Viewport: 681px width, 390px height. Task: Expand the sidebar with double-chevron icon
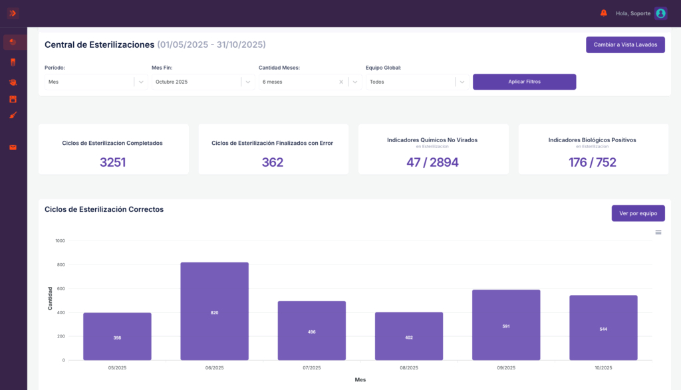pyautogui.click(x=13, y=13)
